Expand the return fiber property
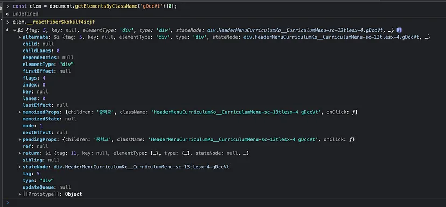Image resolution: width=446 pixels, height=207 pixels. [20, 153]
